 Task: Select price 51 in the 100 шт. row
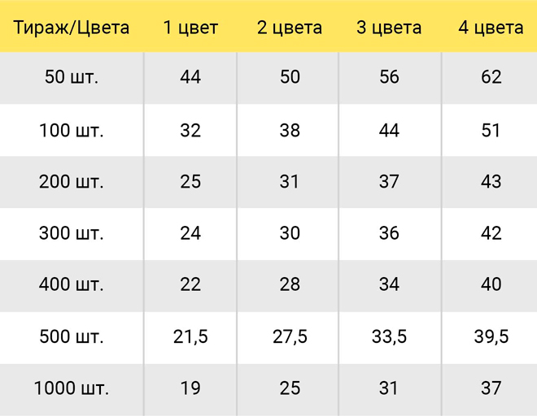[x=491, y=130]
